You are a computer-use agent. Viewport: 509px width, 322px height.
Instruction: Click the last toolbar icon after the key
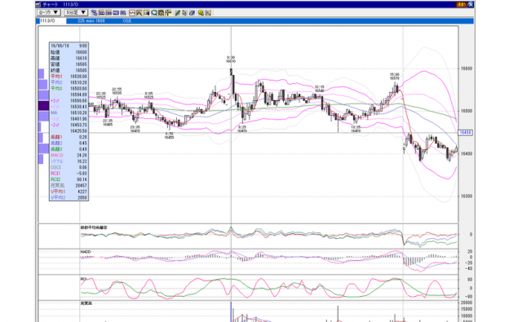click(208, 13)
